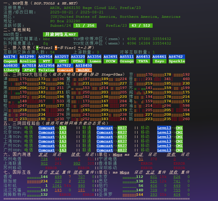
Task: Select the AS12956 badge
Action: click(47, 66)
